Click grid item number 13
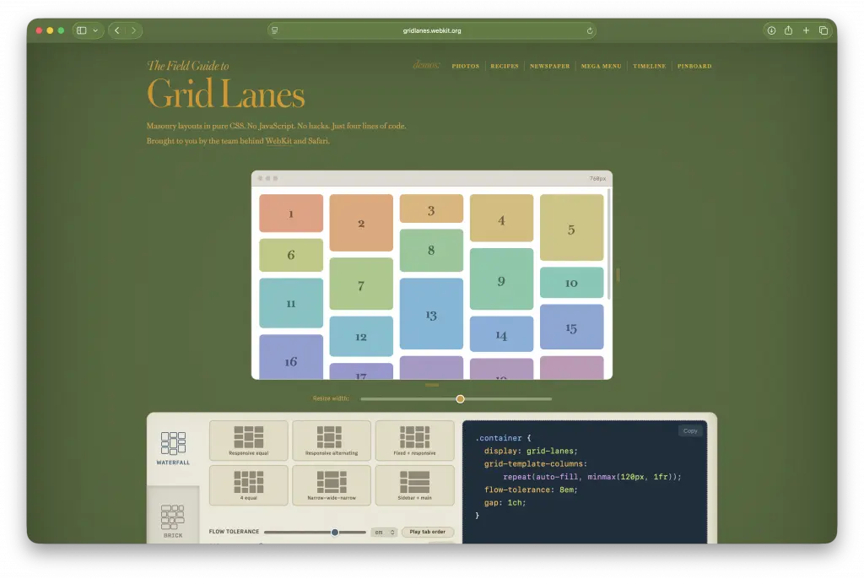The image size is (864, 579). pyautogui.click(x=431, y=314)
